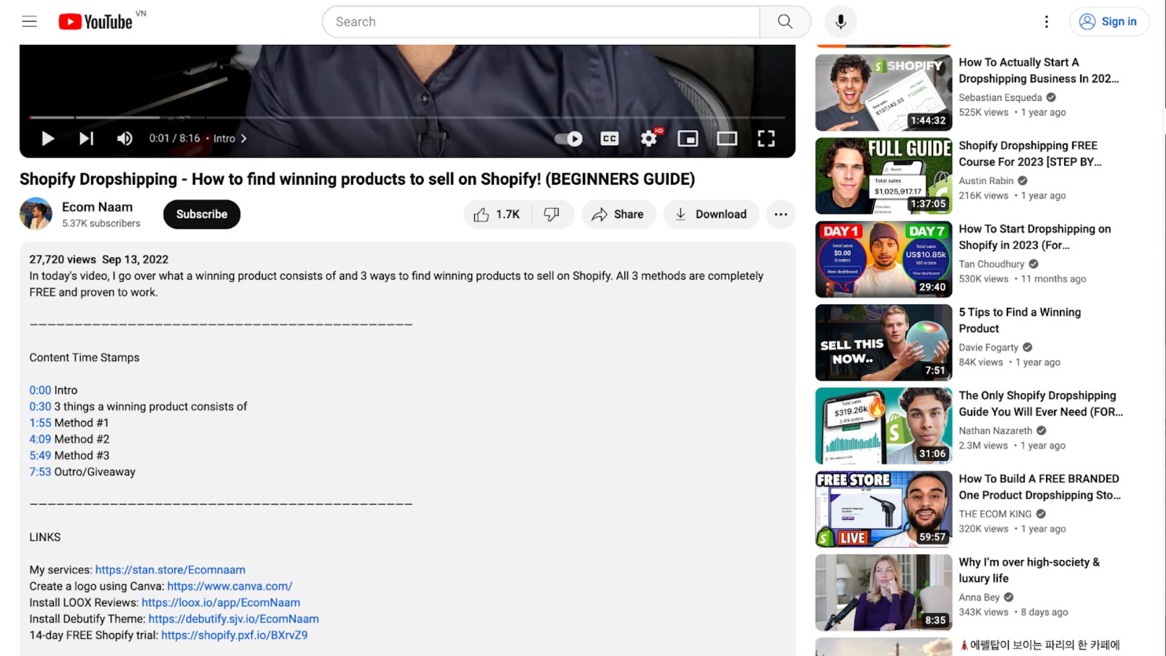Jump to 0:30 timestamp
This screenshot has height=656, width=1166.
click(40, 406)
